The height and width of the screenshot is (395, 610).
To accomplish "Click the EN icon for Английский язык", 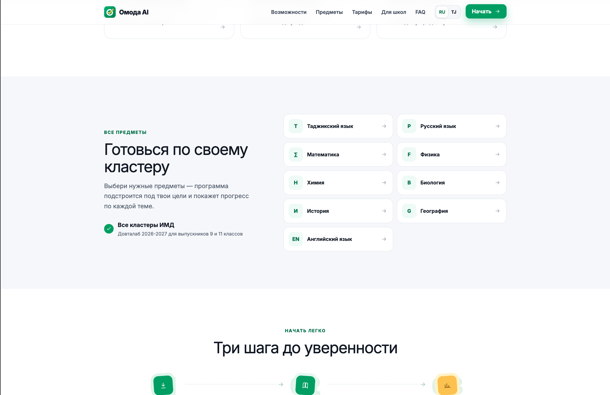I will (x=296, y=239).
